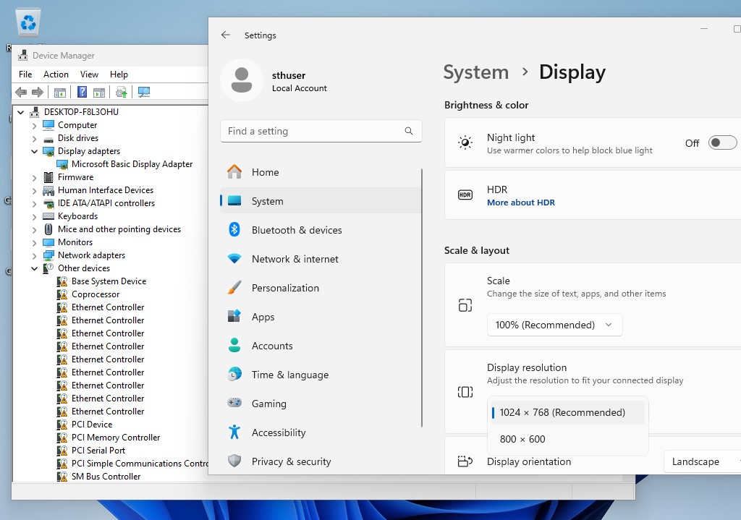Viewport: 741px width, 520px height.
Task: Collapse the Display adapters tree node
Action: pos(35,151)
